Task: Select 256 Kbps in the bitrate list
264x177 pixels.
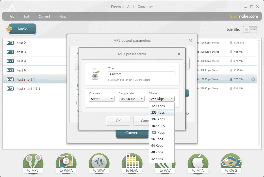Action: pos(162,113)
